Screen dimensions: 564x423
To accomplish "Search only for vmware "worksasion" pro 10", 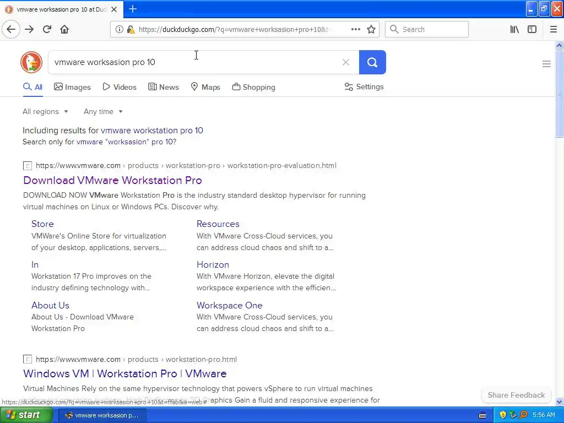I will (x=127, y=142).
